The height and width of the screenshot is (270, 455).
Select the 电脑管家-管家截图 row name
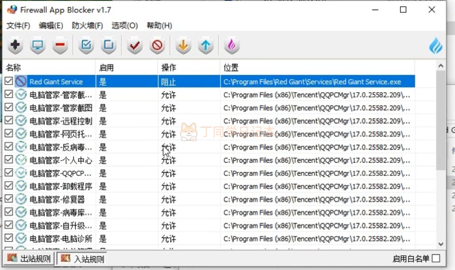coord(61,108)
